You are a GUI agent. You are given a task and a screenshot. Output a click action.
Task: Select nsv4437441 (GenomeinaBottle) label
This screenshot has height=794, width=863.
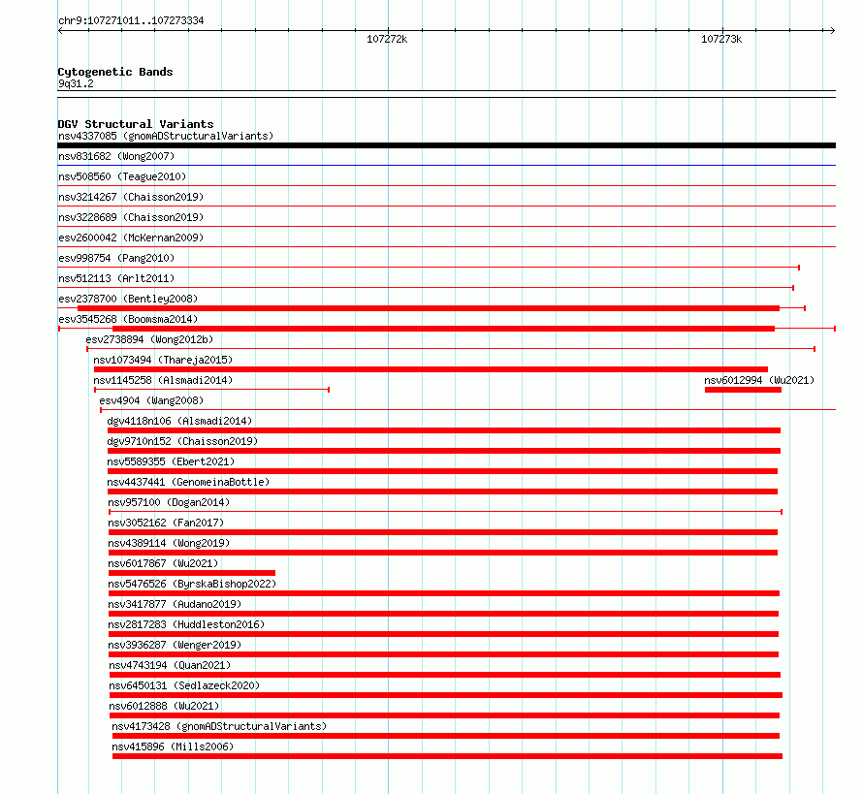pyautogui.click(x=188, y=482)
